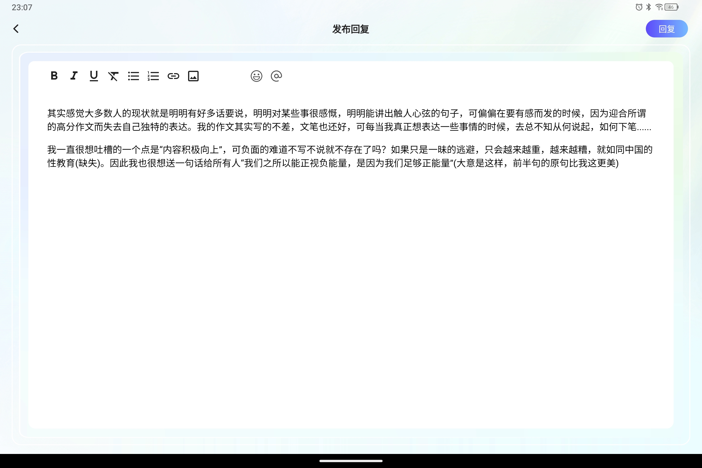Insert a bulleted list
This screenshot has width=702, height=468.
click(x=133, y=76)
